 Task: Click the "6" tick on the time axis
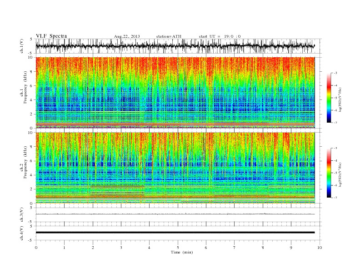[x=206, y=248]
